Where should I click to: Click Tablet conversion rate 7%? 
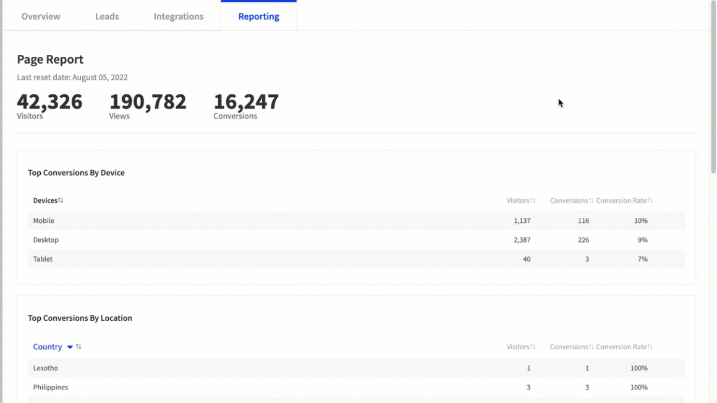point(642,259)
